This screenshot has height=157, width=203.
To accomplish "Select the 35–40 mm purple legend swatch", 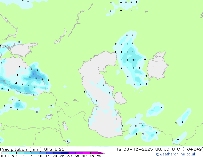I will (79, 153).
